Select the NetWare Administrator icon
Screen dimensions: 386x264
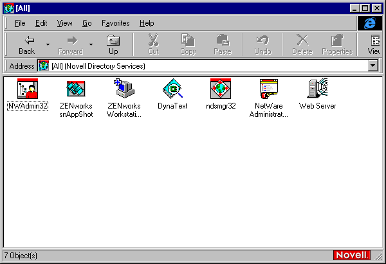click(x=269, y=89)
